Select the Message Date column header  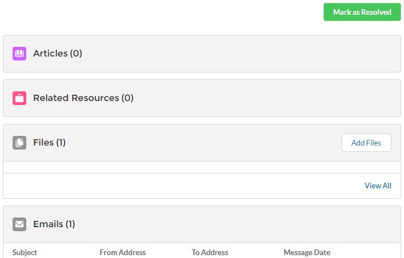click(x=307, y=252)
